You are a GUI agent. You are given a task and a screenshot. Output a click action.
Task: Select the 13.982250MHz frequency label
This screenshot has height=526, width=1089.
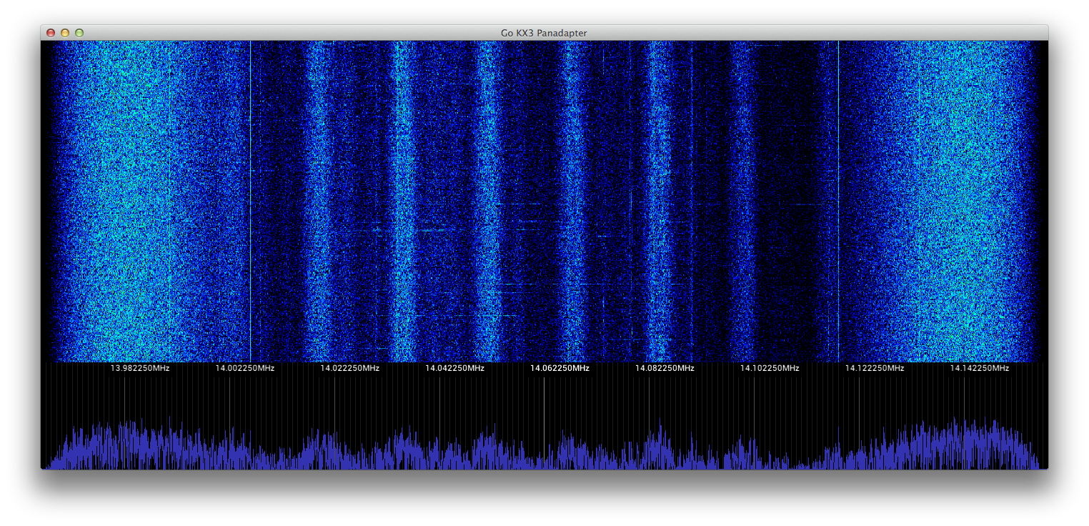[139, 368]
